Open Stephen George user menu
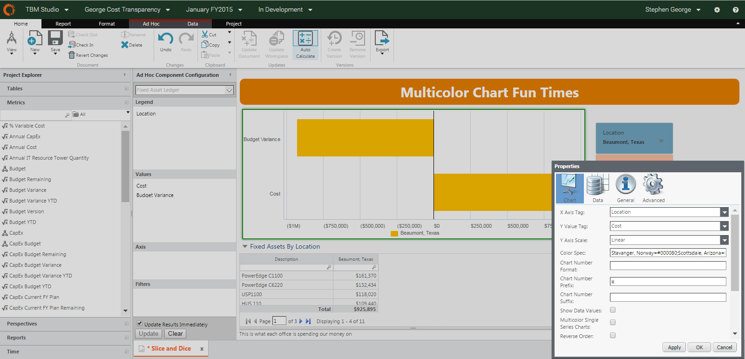 point(673,9)
